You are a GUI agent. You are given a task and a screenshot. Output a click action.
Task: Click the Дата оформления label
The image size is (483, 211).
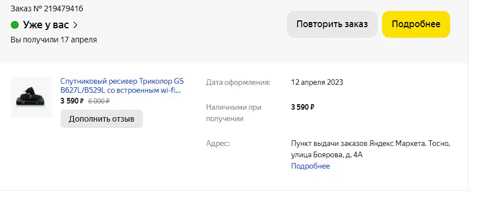(238, 83)
